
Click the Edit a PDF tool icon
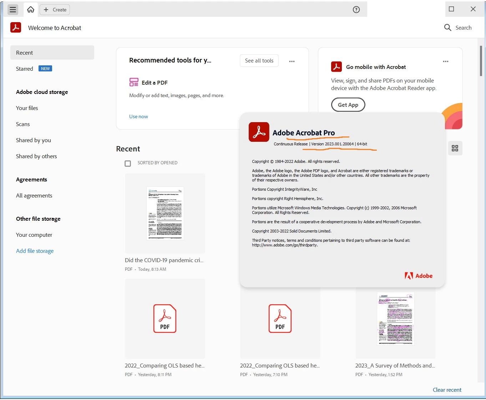click(134, 82)
